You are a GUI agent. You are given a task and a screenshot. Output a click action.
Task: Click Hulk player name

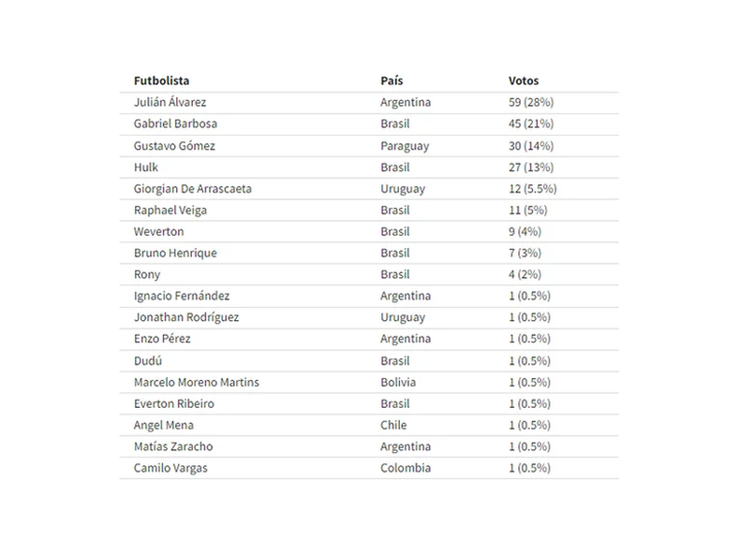pyautogui.click(x=146, y=168)
